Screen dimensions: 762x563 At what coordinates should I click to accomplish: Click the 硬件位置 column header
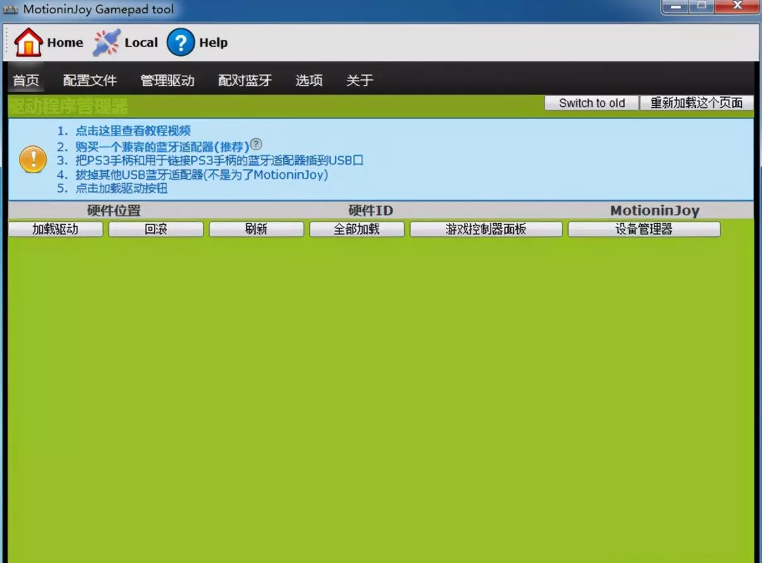tap(113, 211)
